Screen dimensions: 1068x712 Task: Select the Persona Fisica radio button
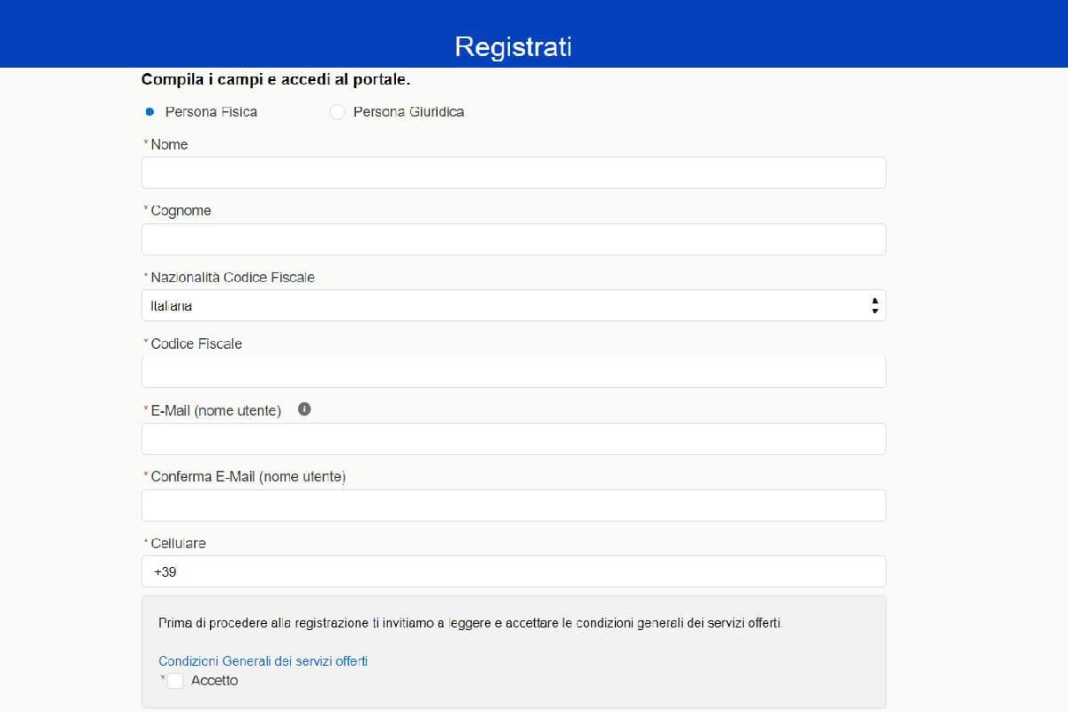[x=150, y=112]
